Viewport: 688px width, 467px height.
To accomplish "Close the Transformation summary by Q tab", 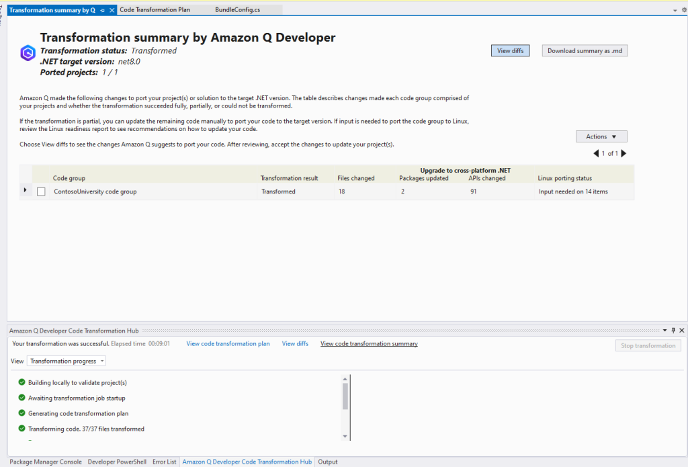I will click(112, 10).
